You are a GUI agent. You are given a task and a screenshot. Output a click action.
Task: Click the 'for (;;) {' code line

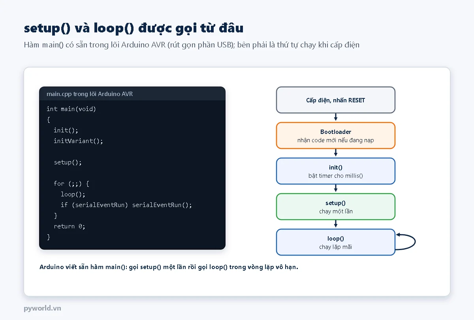71,183
